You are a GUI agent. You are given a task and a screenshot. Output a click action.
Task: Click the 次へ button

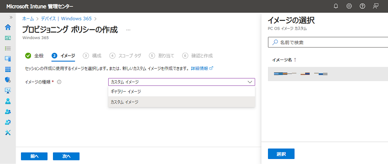tap(66, 156)
